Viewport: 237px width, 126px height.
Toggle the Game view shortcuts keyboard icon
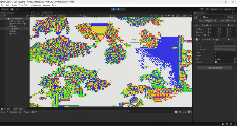click(x=173, y=16)
